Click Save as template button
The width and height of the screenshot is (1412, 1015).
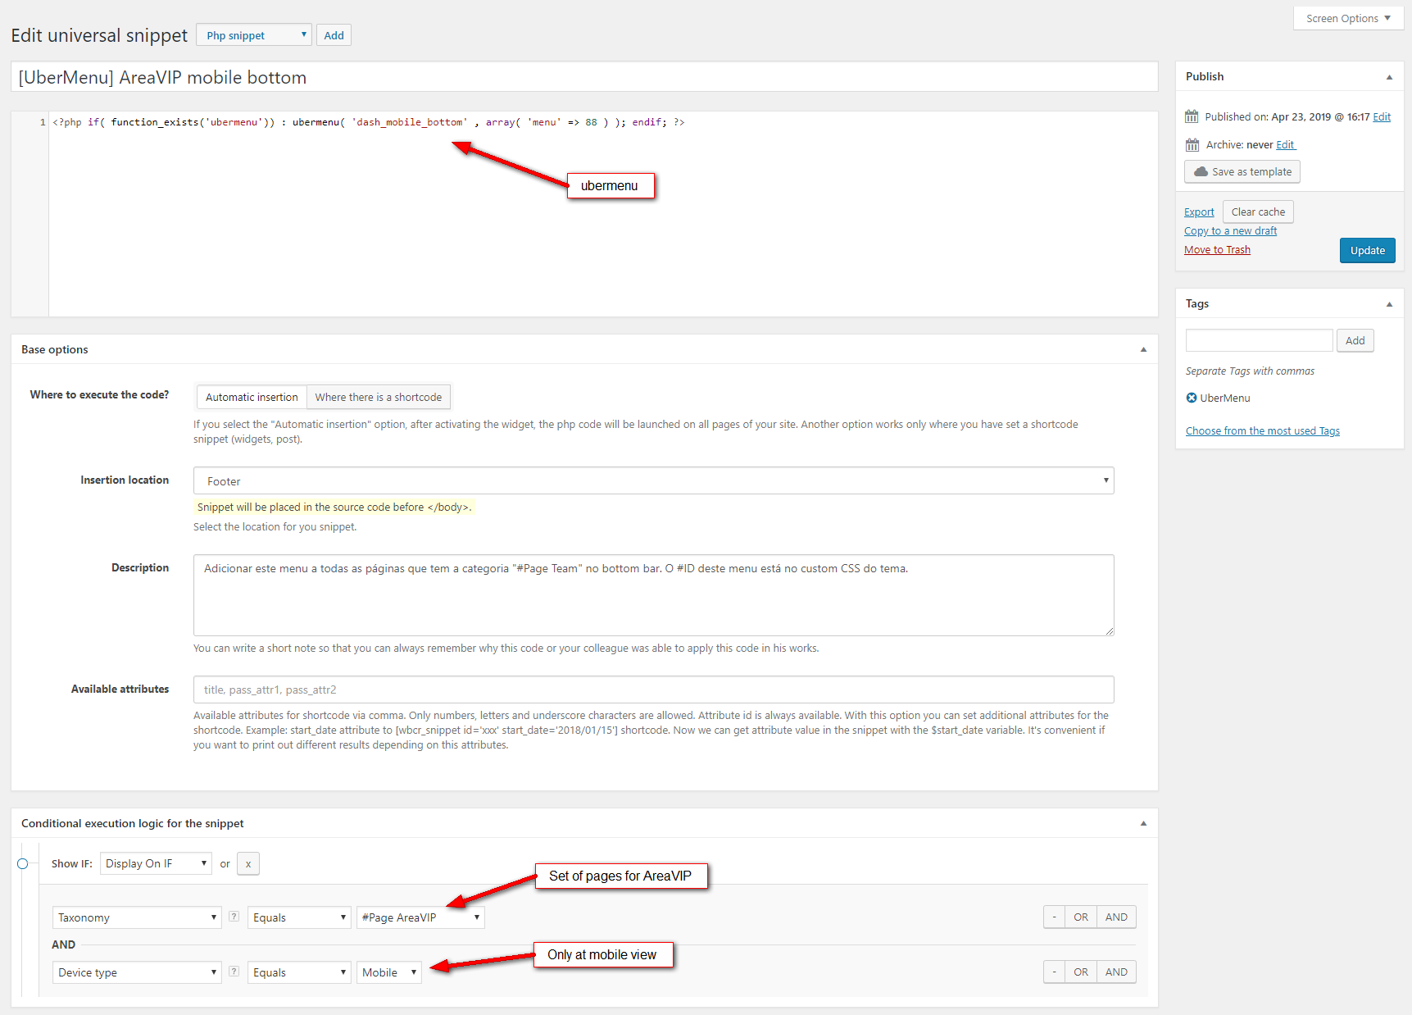pyautogui.click(x=1242, y=171)
